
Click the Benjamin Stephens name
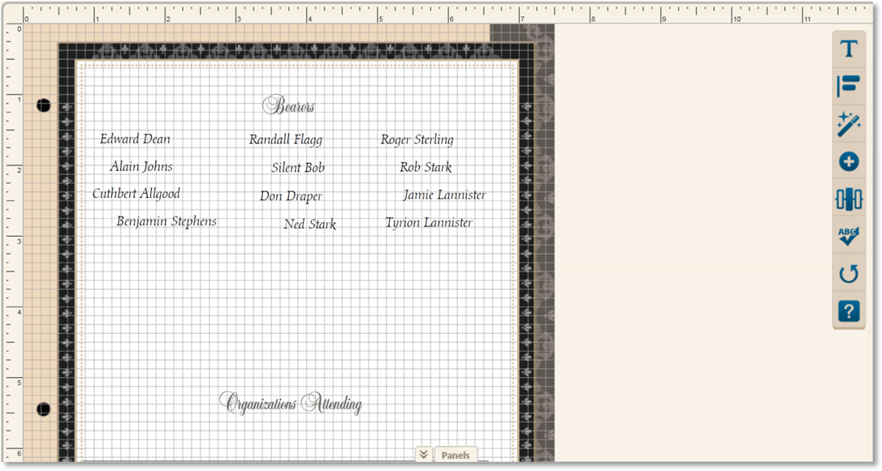point(166,221)
